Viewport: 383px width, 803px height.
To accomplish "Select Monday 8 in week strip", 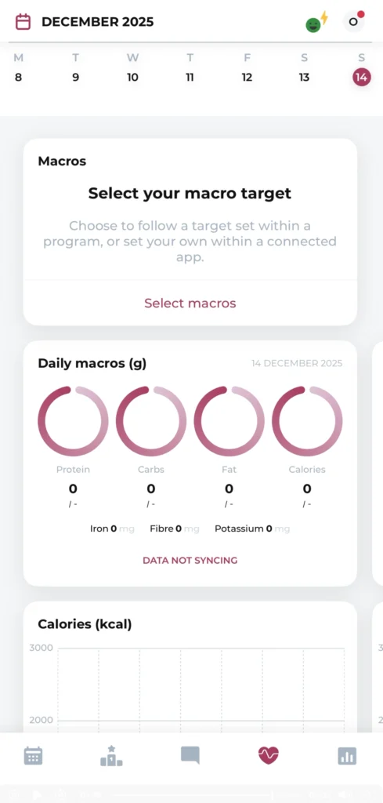I will click(x=19, y=68).
